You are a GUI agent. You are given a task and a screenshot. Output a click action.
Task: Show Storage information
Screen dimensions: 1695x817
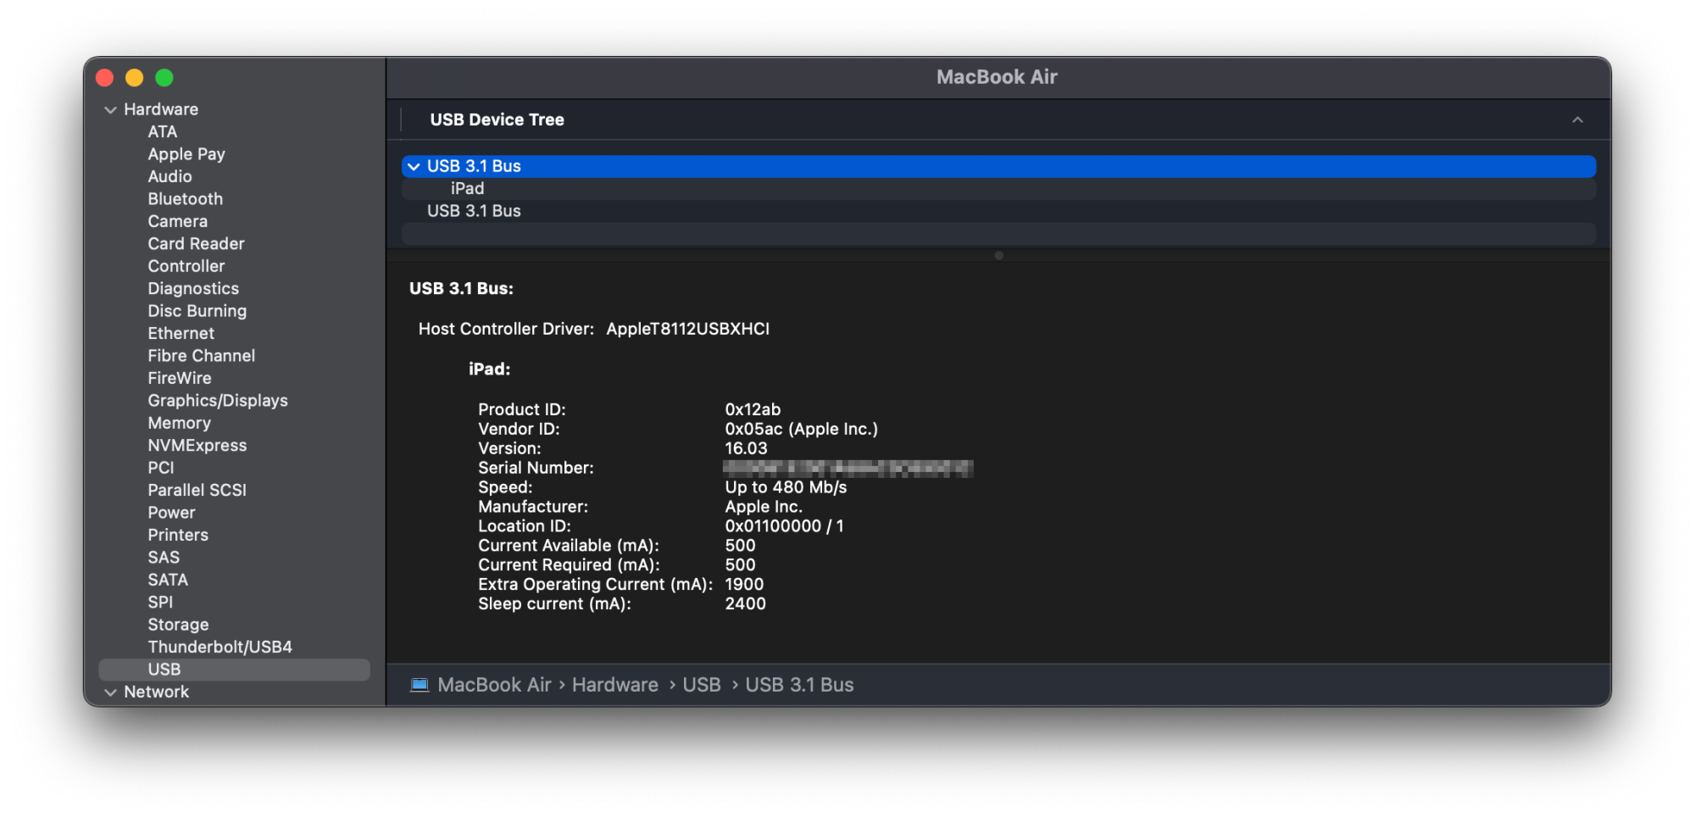tap(178, 625)
